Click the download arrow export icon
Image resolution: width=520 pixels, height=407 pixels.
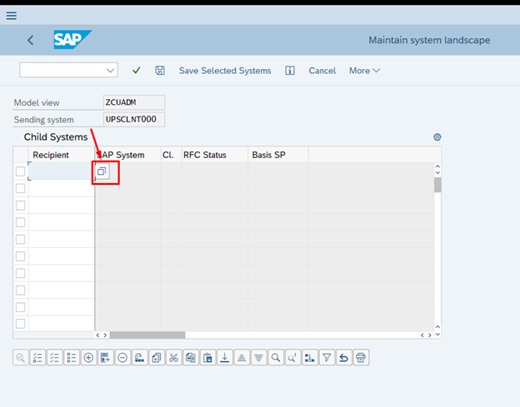(225, 358)
